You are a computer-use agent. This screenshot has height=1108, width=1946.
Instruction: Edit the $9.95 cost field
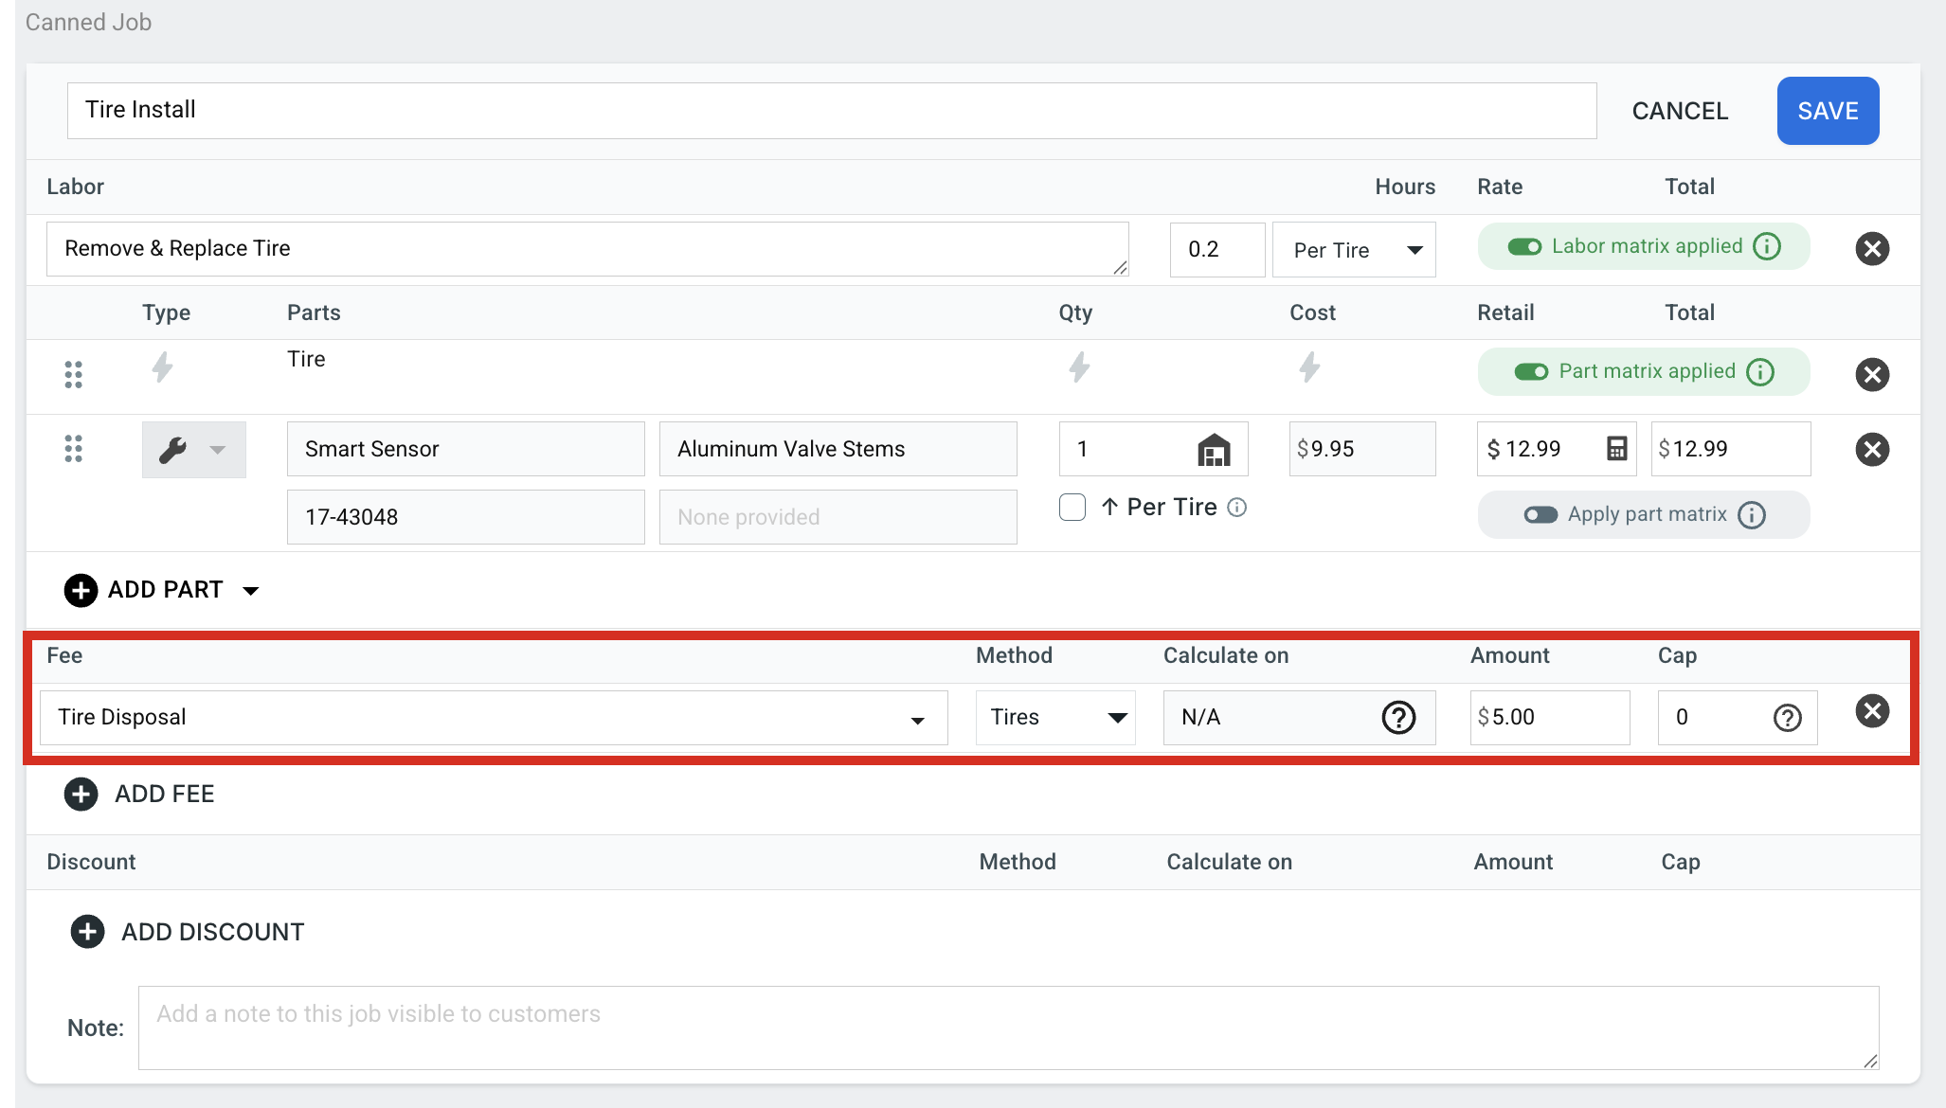pyautogui.click(x=1362, y=449)
